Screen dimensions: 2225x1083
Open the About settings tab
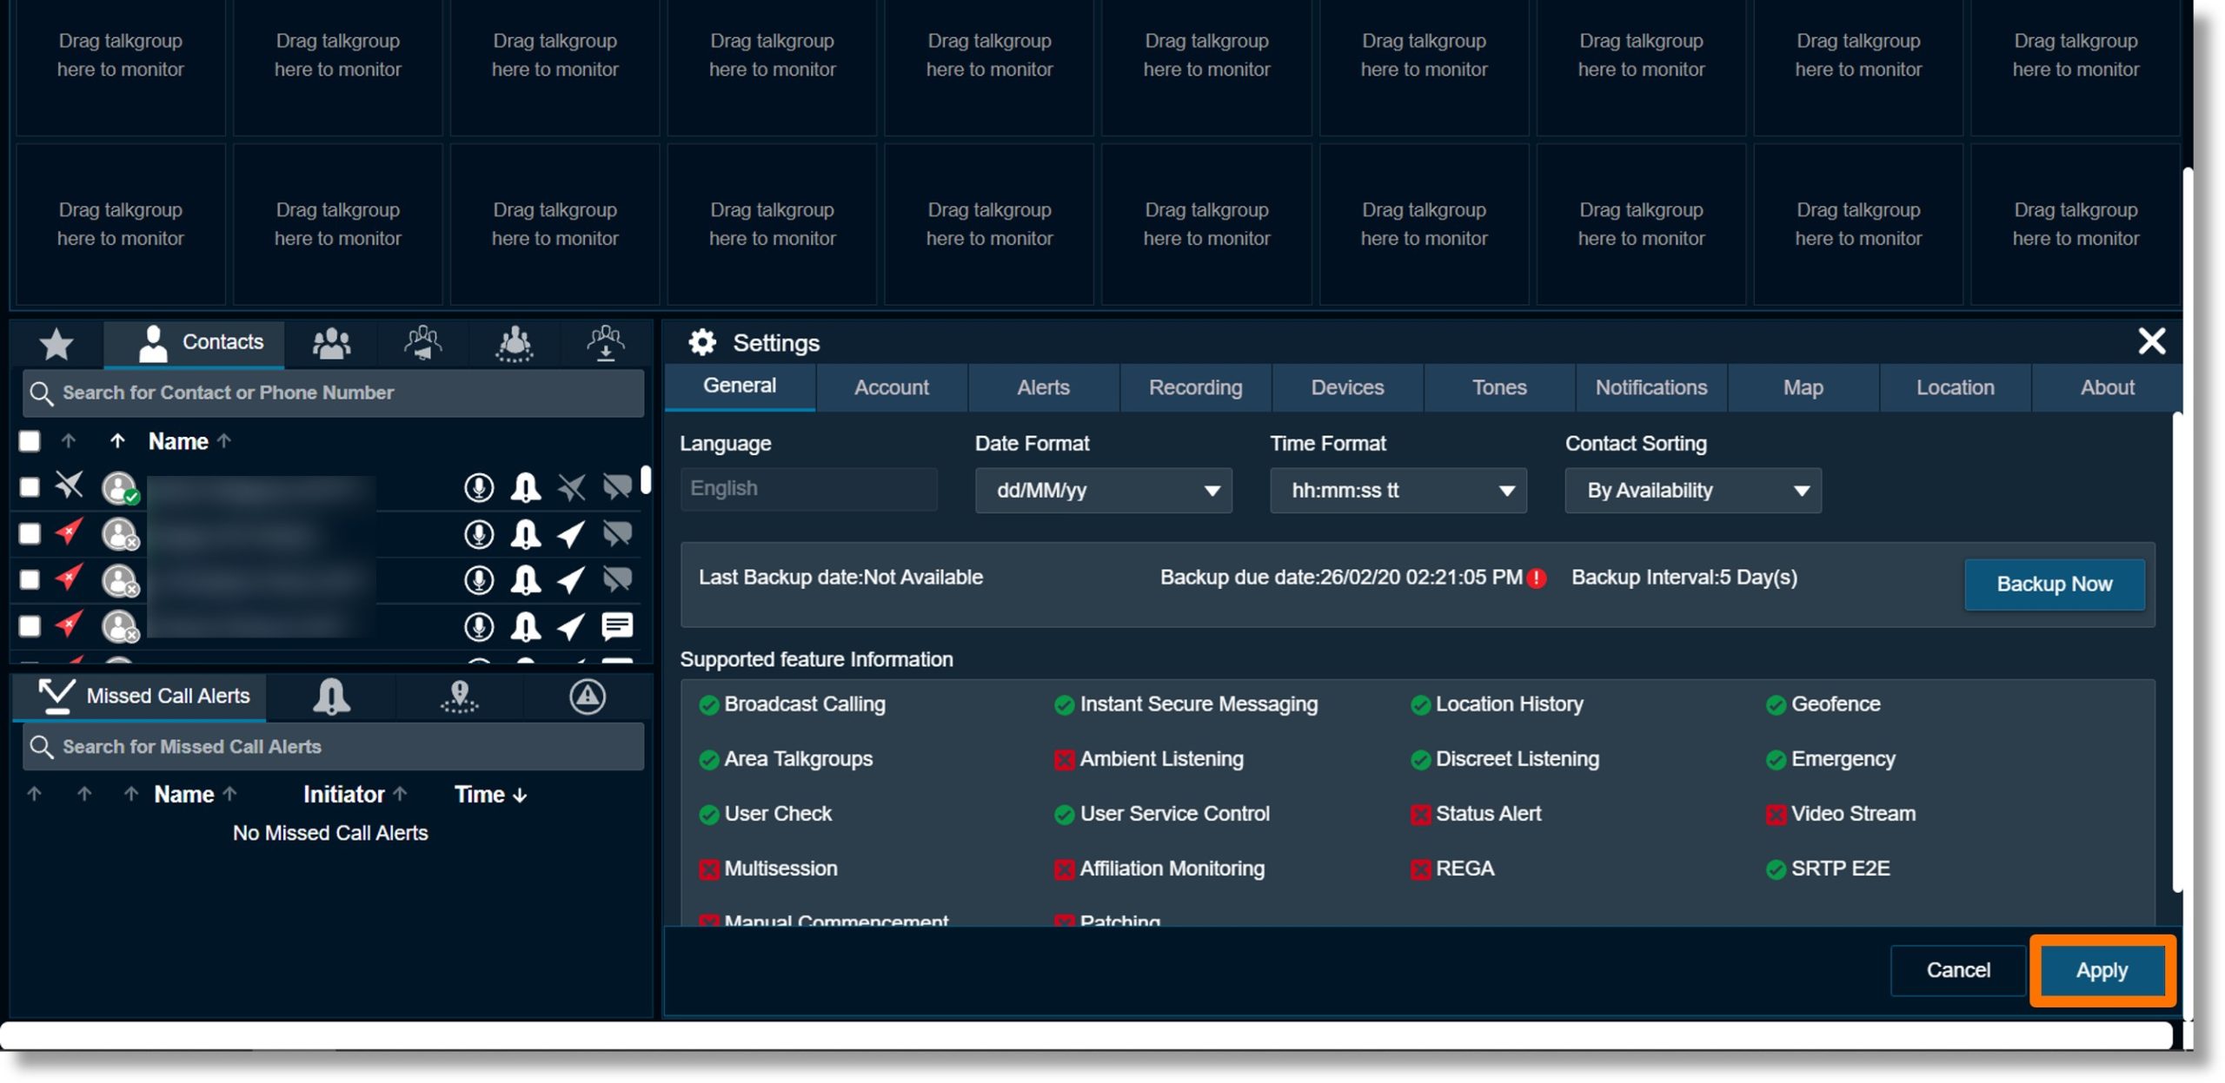click(x=2107, y=388)
